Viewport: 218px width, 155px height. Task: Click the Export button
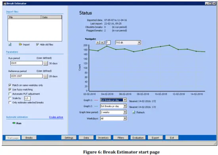tap(155, 138)
